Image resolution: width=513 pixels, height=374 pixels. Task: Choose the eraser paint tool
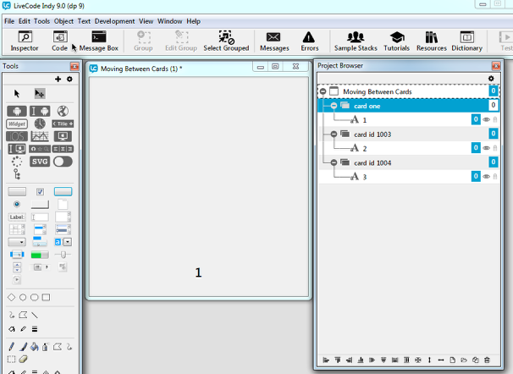[23, 360]
